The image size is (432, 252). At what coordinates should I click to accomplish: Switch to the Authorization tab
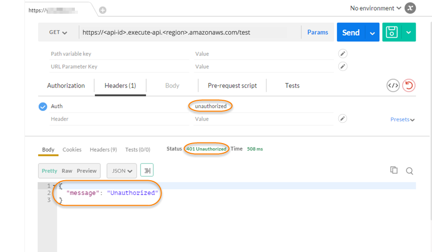(66, 86)
